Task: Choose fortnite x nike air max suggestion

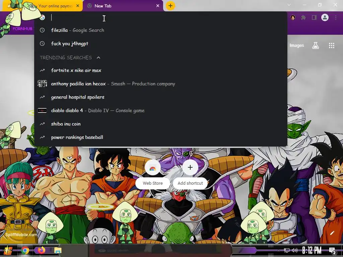Action: pos(160,70)
